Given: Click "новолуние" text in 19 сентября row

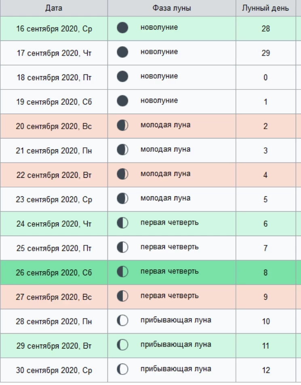Looking at the screenshot, I should click(159, 100).
